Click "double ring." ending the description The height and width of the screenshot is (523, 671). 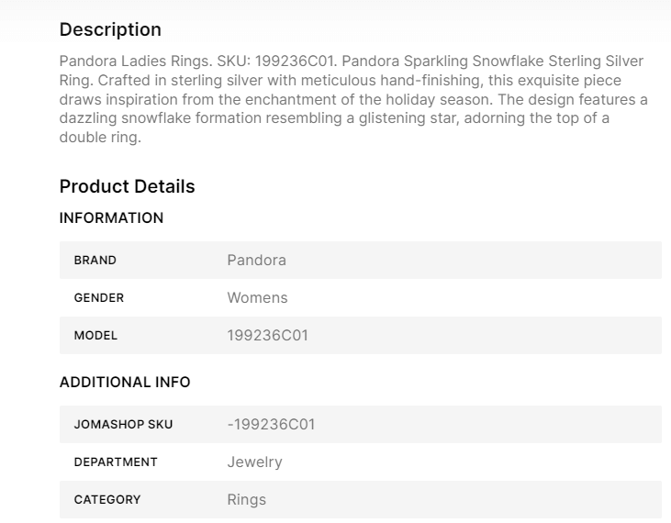tap(100, 139)
